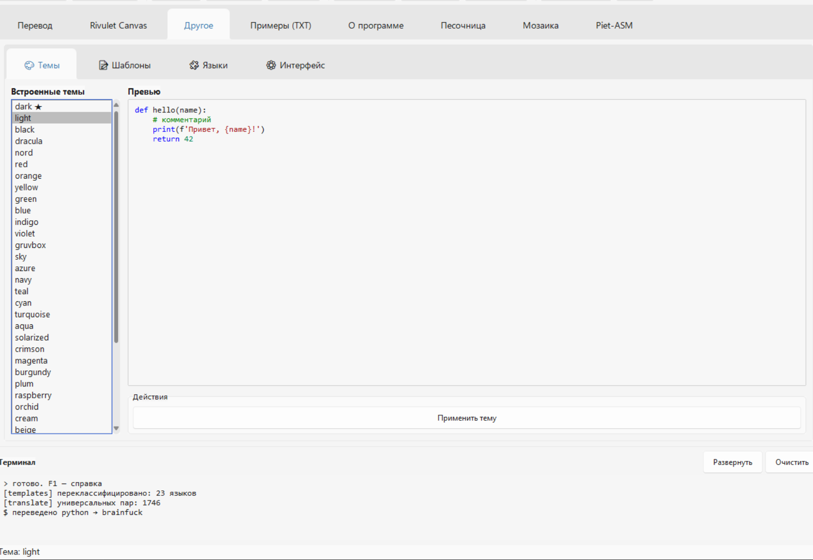Click the icon beside Языки tab label
Image resolution: width=813 pixels, height=560 pixels.
[194, 65]
